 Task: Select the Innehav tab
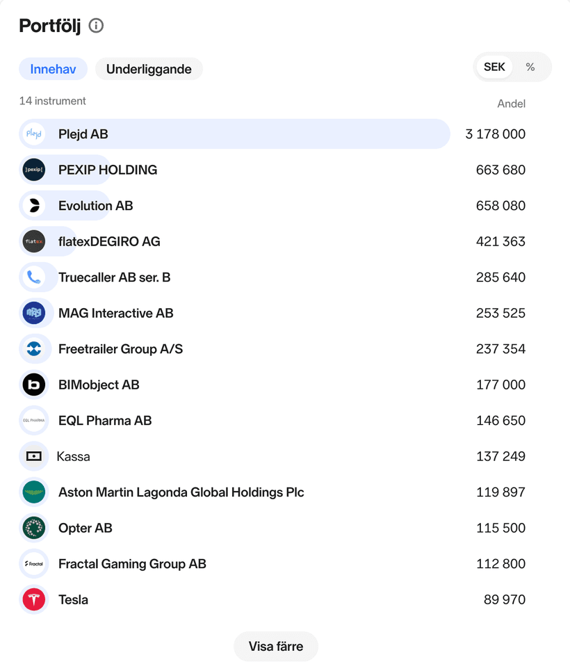53,69
